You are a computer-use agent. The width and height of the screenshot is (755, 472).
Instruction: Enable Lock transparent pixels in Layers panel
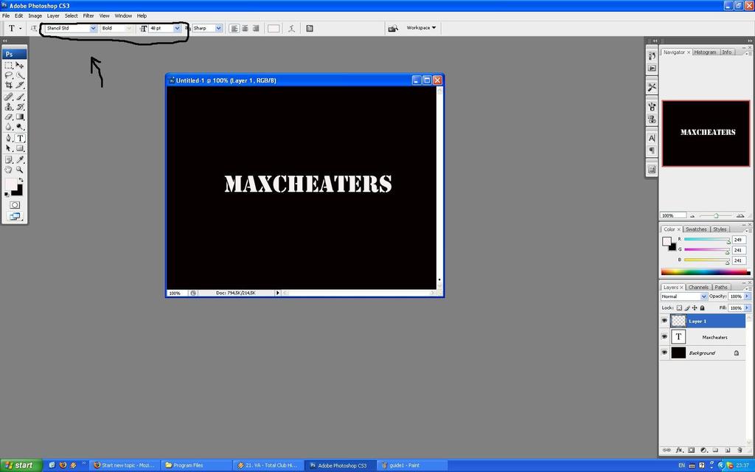[x=678, y=308]
